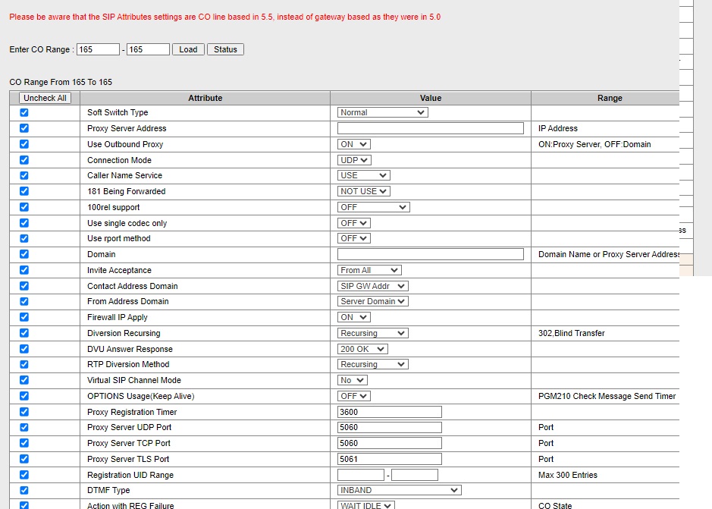This screenshot has height=509, width=712.
Task: Click the first Enter CO Range field
Action: click(98, 49)
